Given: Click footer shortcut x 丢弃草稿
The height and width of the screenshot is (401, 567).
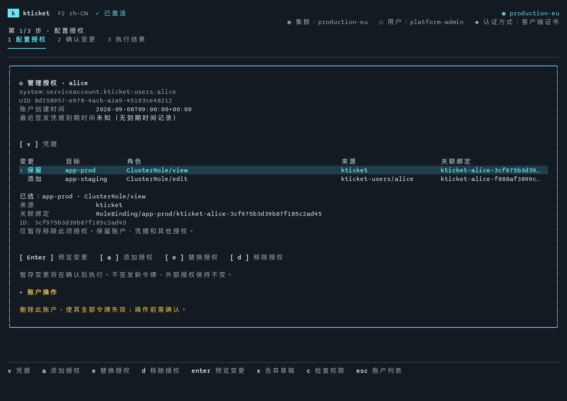Looking at the screenshot, I should [276, 371].
